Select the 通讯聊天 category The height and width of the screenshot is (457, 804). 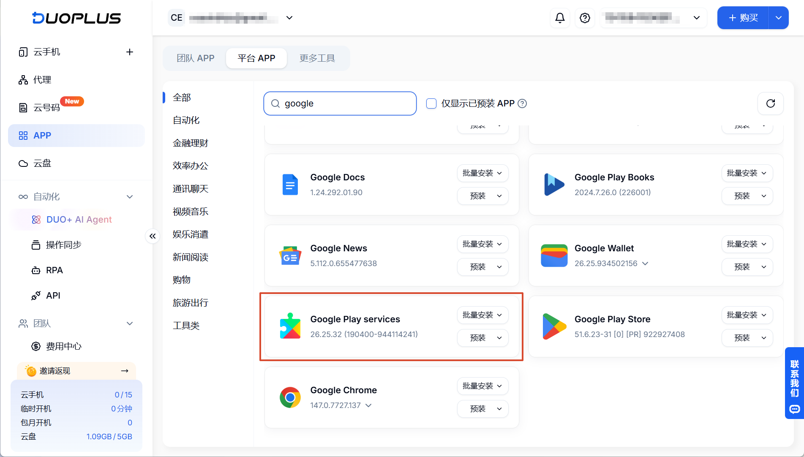pyautogui.click(x=191, y=189)
